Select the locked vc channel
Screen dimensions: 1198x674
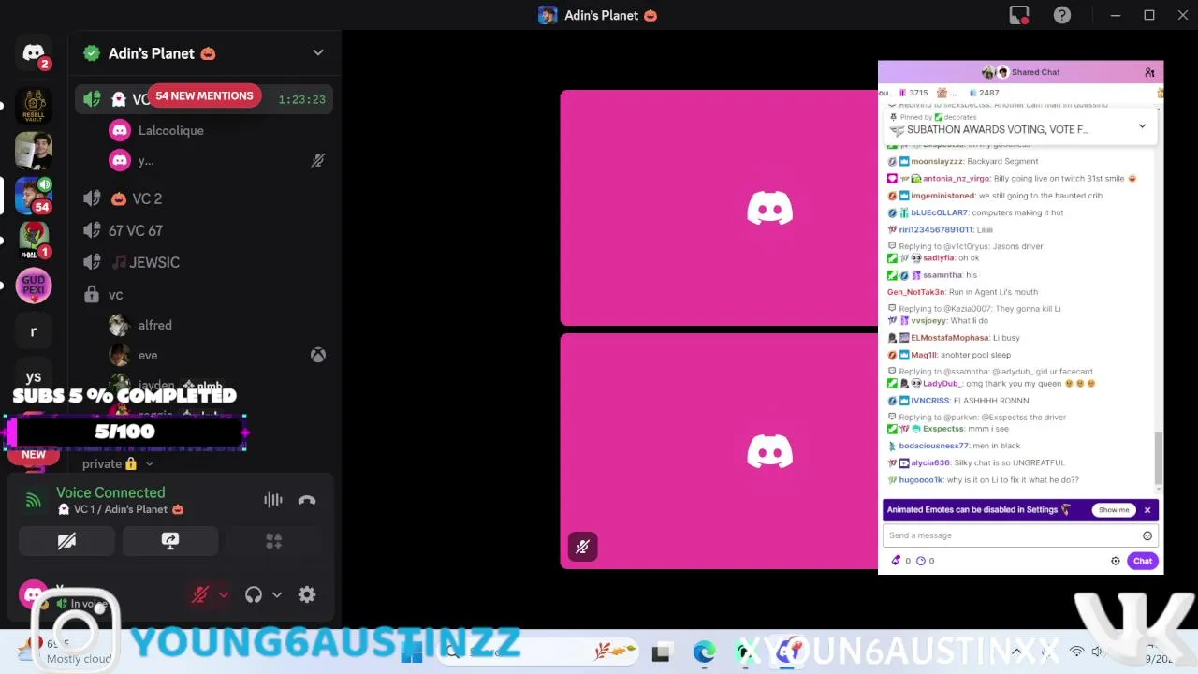(x=204, y=295)
